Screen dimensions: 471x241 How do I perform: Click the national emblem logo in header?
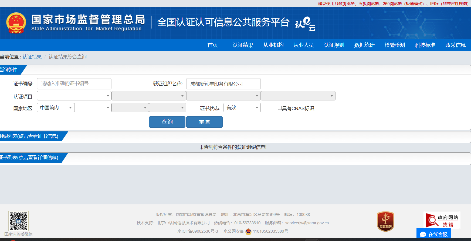[x=16, y=23]
